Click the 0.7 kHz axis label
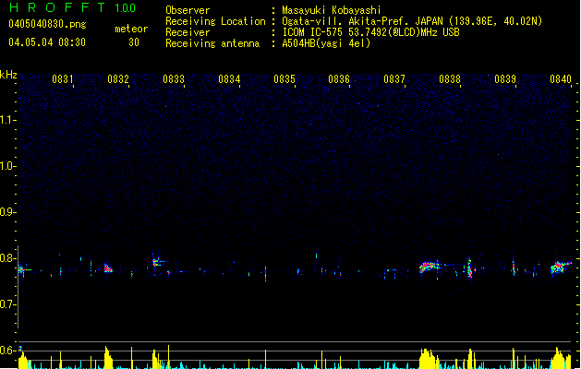Viewport: 581px width, 369px height. 7,304
